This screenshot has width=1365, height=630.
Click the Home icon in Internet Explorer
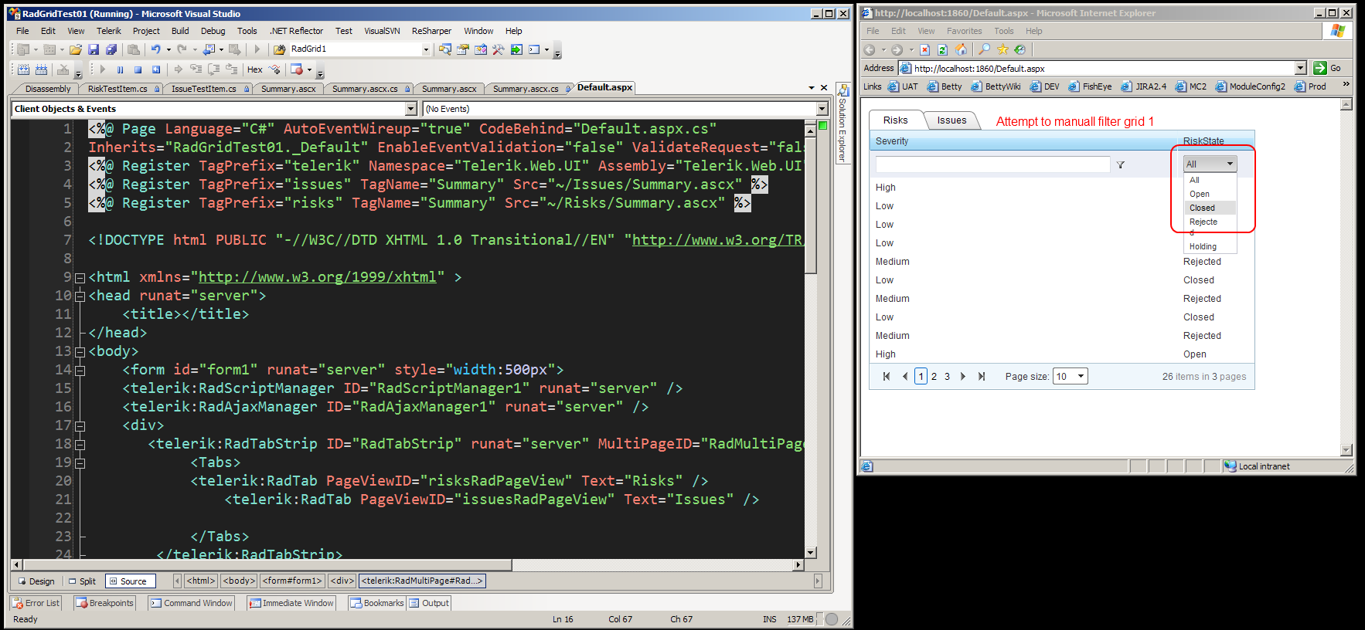point(961,49)
